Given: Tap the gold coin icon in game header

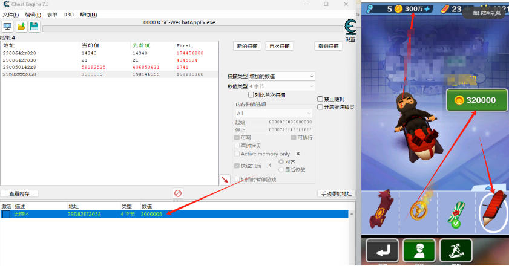Looking at the screenshot, I should click(x=399, y=9).
